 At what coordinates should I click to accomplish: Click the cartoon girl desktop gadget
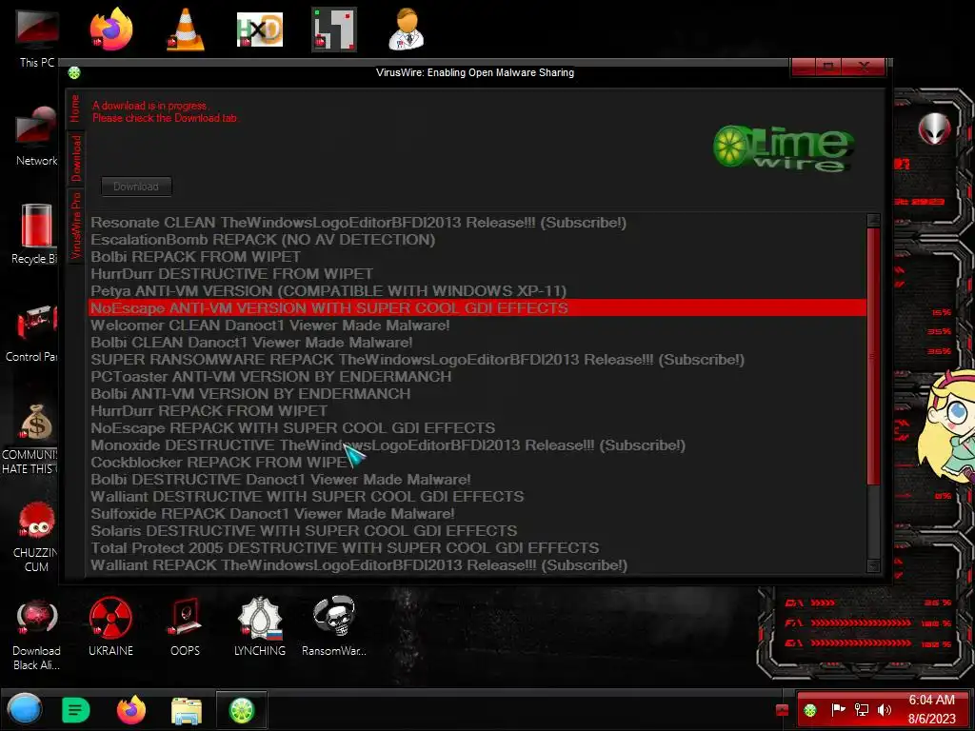(x=949, y=425)
